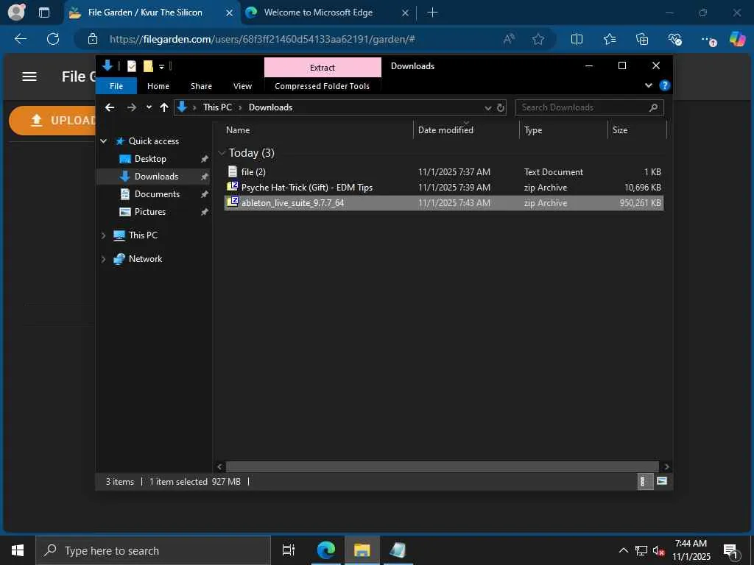
Task: Open Downloads in the navigation pane
Action: point(156,177)
